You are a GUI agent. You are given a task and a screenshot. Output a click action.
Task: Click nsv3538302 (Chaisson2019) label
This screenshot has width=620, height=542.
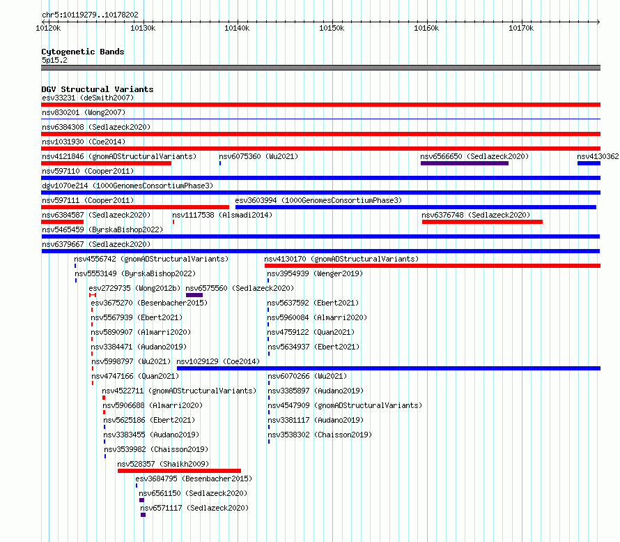click(x=320, y=435)
